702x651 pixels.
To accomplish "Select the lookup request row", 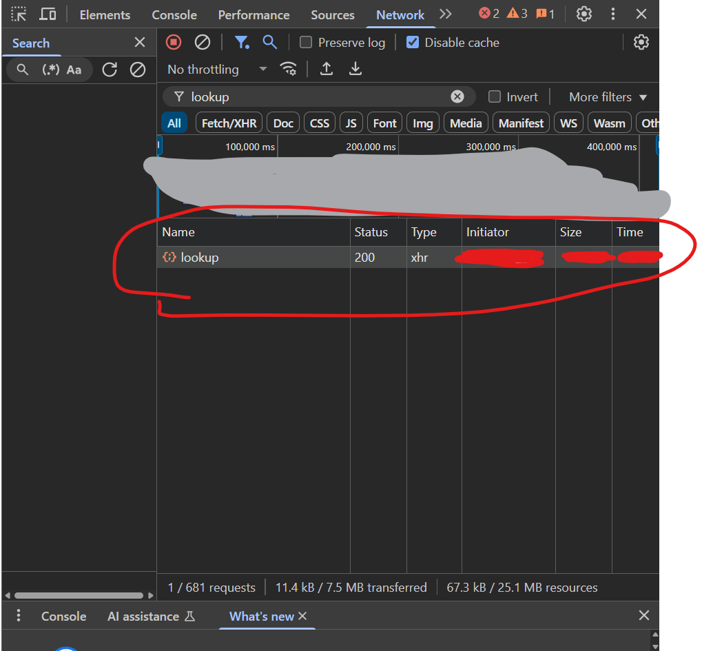I will pos(200,258).
